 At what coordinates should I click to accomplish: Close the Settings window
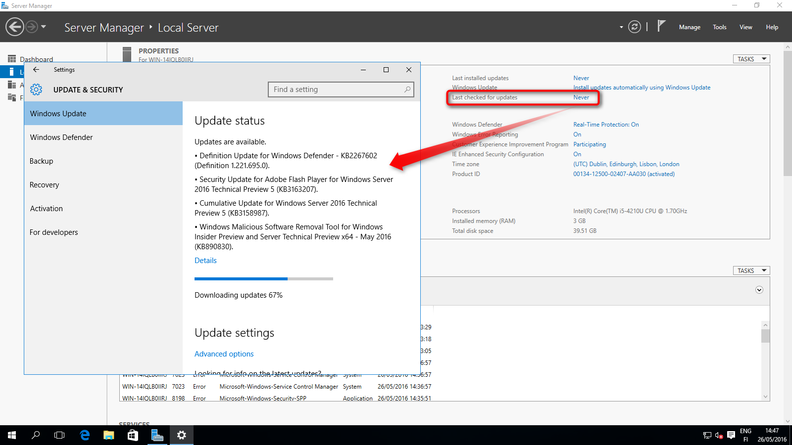coord(409,70)
